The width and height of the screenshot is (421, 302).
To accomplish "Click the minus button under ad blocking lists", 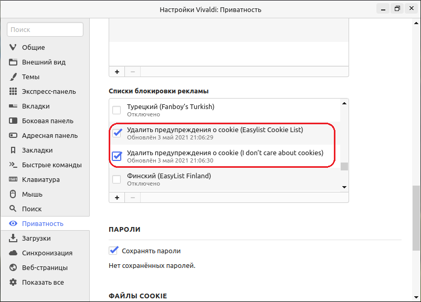I will [x=133, y=198].
